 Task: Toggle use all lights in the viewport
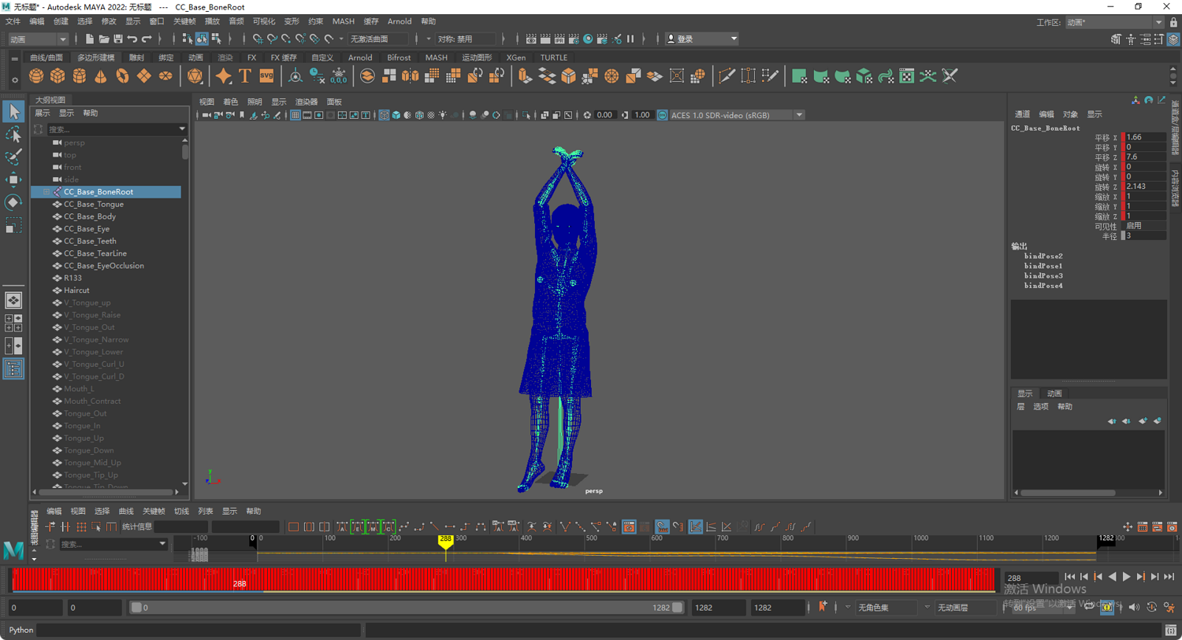click(x=443, y=115)
